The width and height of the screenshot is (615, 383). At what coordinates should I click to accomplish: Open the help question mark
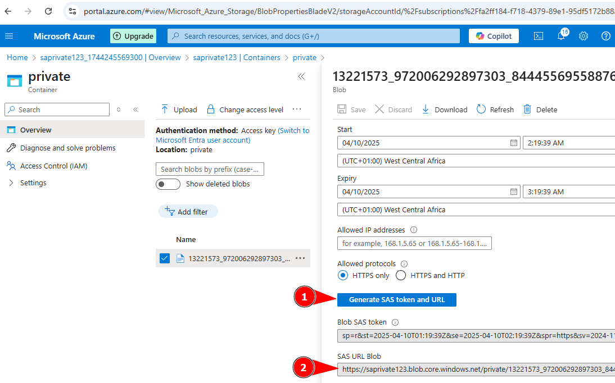pos(606,36)
